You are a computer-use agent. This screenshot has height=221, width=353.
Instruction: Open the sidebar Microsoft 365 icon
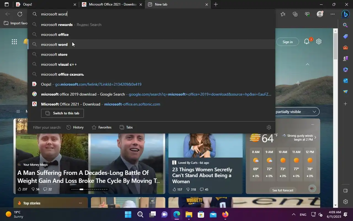click(x=345, y=70)
